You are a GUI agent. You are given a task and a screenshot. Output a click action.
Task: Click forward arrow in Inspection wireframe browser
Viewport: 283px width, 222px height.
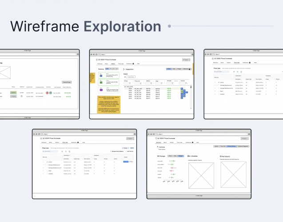[x=94, y=55]
